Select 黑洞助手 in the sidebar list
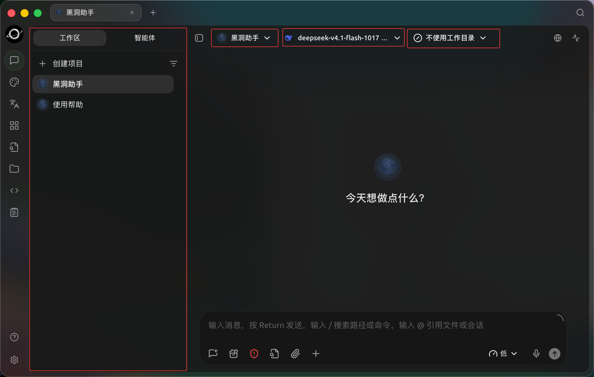 103,84
